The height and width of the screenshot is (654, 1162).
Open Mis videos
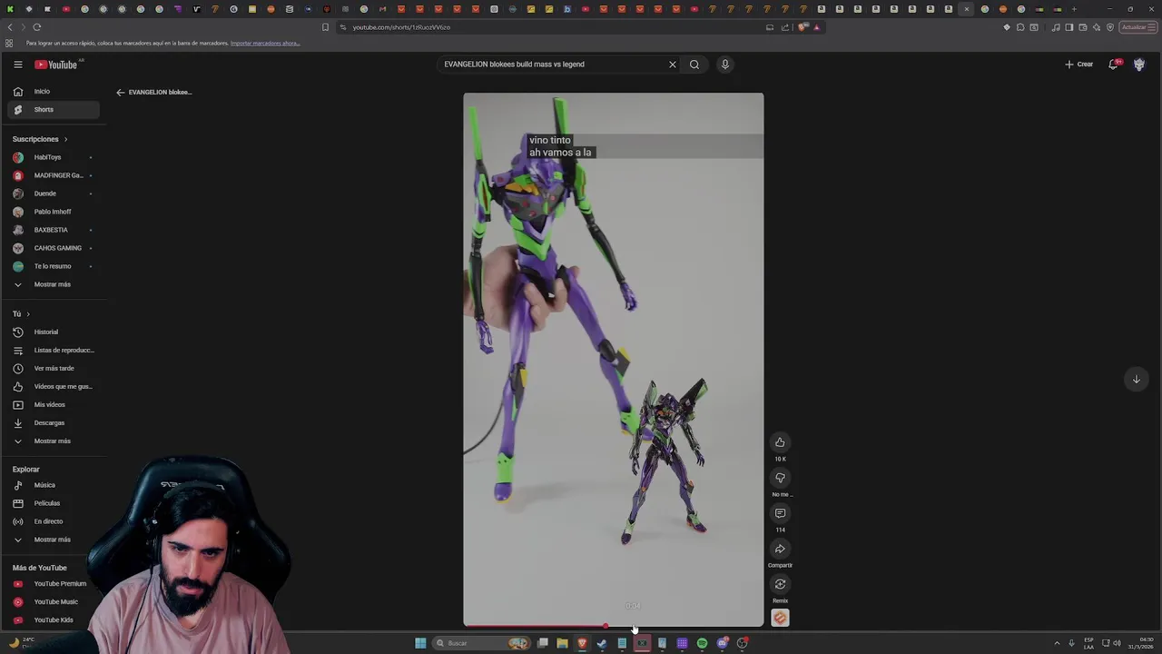pyautogui.click(x=53, y=405)
